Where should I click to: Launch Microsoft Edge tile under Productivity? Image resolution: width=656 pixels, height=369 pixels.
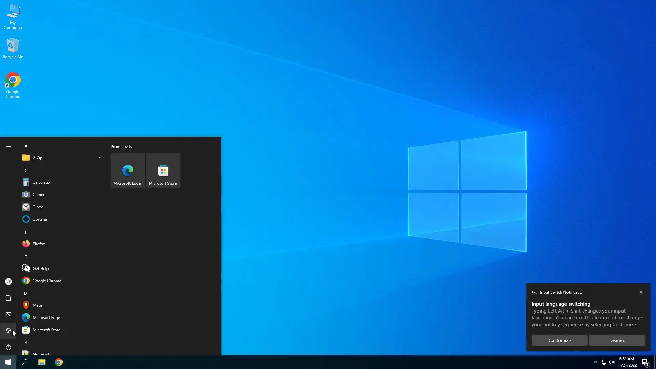(127, 170)
